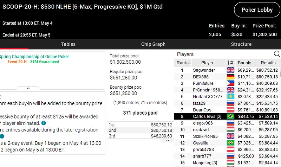Viewport: 281px width, 167px height.
Task: Sort players by Results column
Action: 268,63
